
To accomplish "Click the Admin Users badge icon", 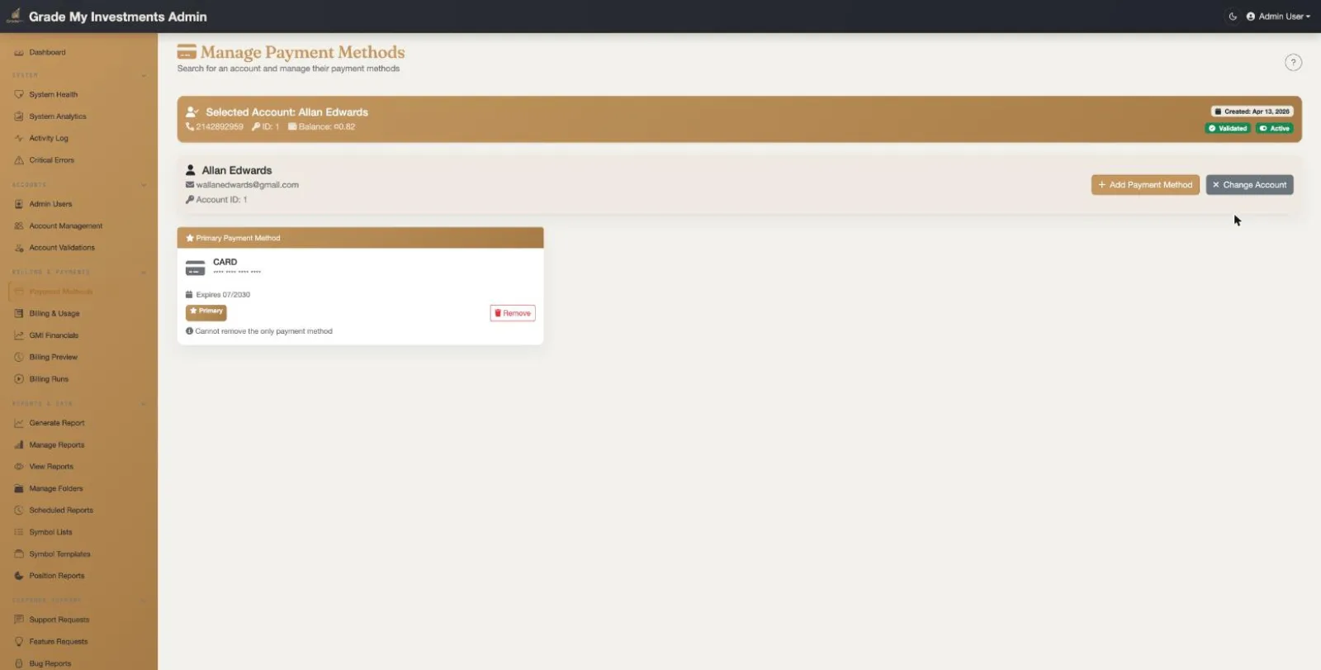I will coord(19,204).
